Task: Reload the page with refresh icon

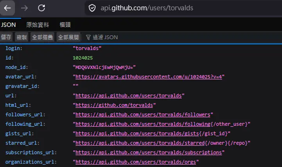Action: 41,8
